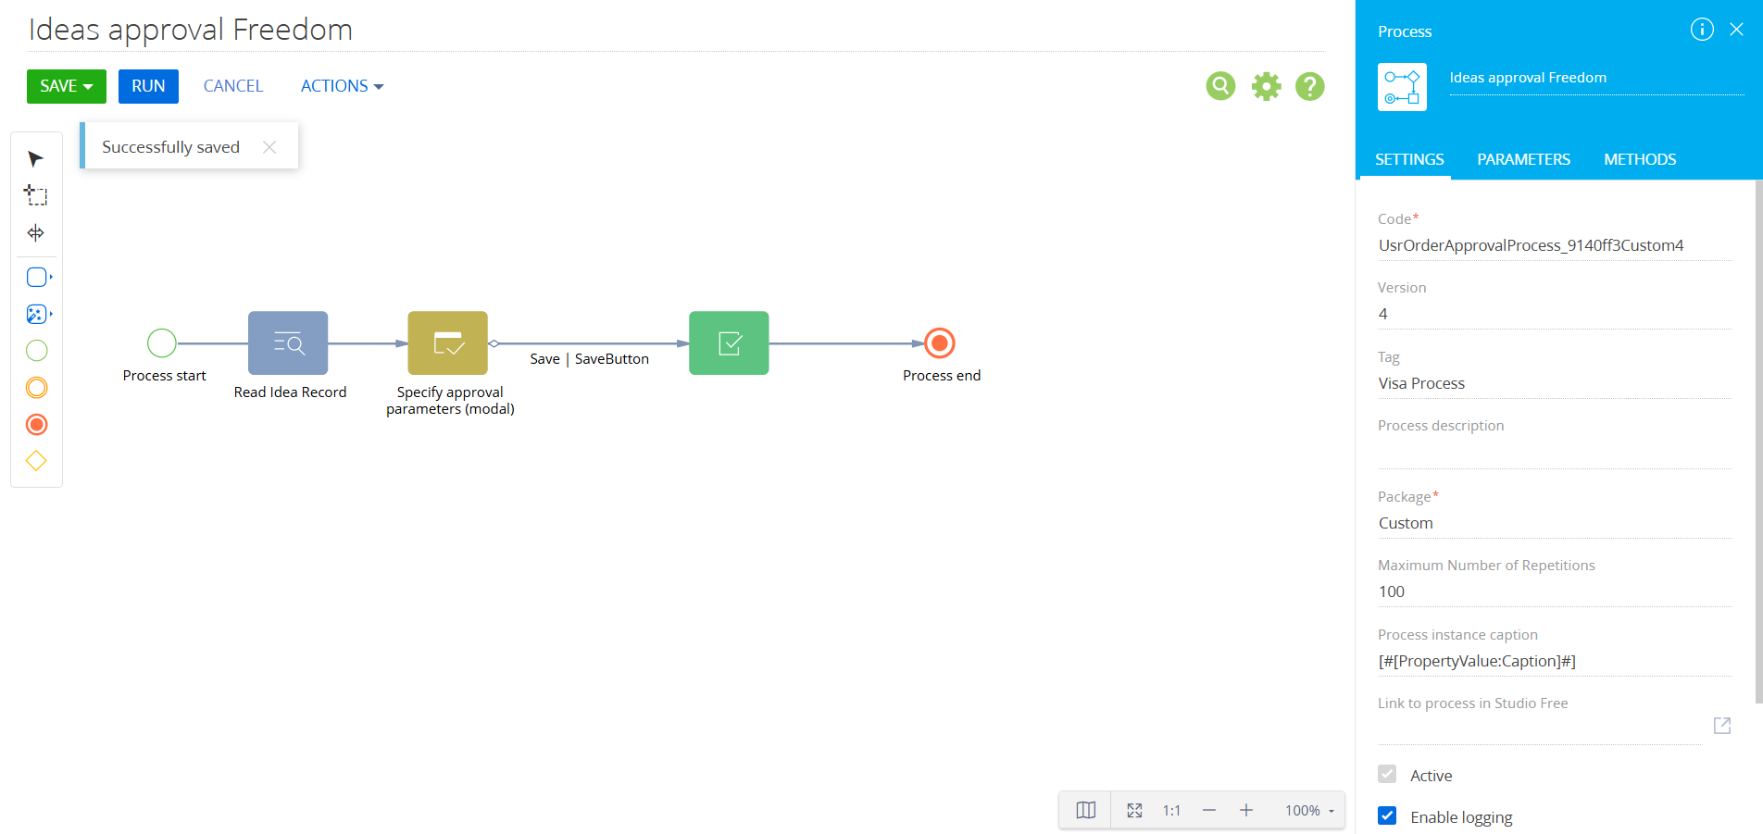The width and height of the screenshot is (1763, 834).
Task: Toggle the Enable logging checkbox
Action: point(1387,816)
